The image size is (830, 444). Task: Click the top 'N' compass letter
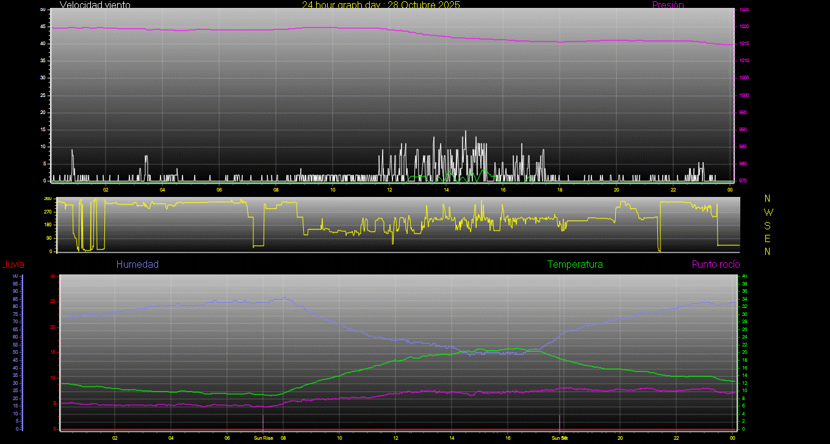[x=768, y=199]
